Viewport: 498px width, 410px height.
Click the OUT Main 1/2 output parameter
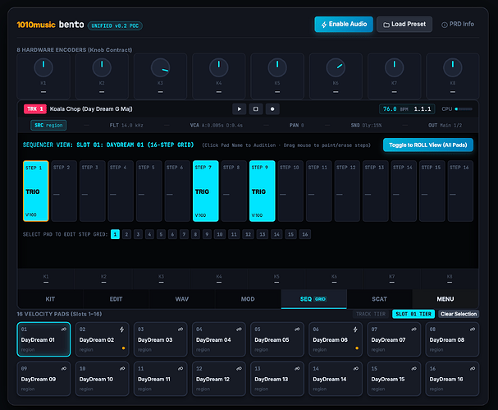tap(445, 126)
